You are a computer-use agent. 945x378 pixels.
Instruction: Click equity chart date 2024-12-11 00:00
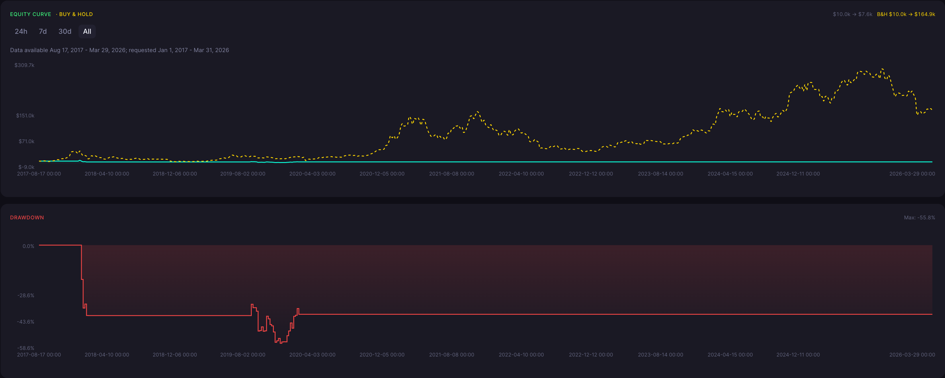pyautogui.click(x=798, y=174)
